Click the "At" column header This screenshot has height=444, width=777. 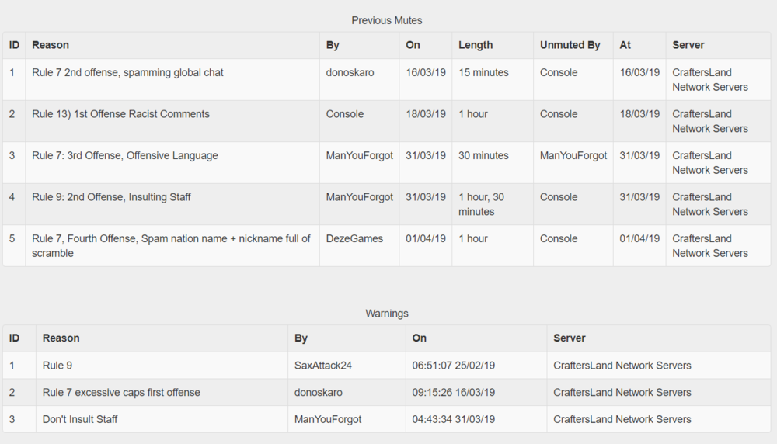[625, 45]
